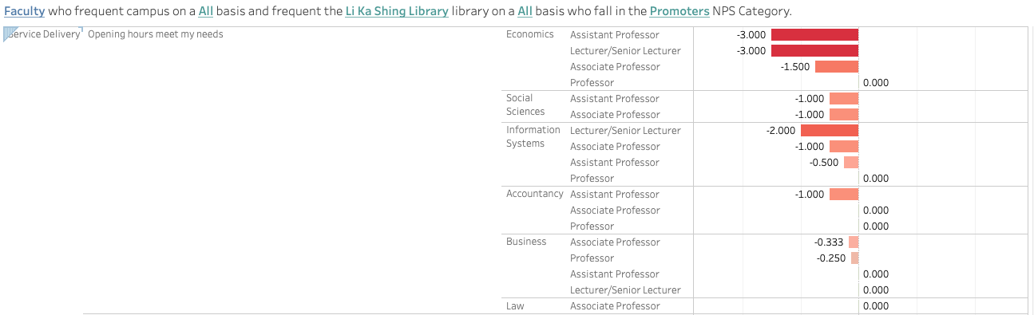Viewport: 1034px width, 315px height.
Task: Change the second All library frequency selector
Action: [525, 11]
